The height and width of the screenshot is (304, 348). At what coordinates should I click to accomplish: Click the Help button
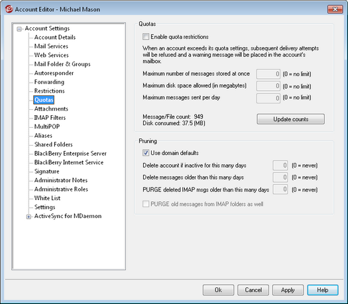click(x=323, y=290)
